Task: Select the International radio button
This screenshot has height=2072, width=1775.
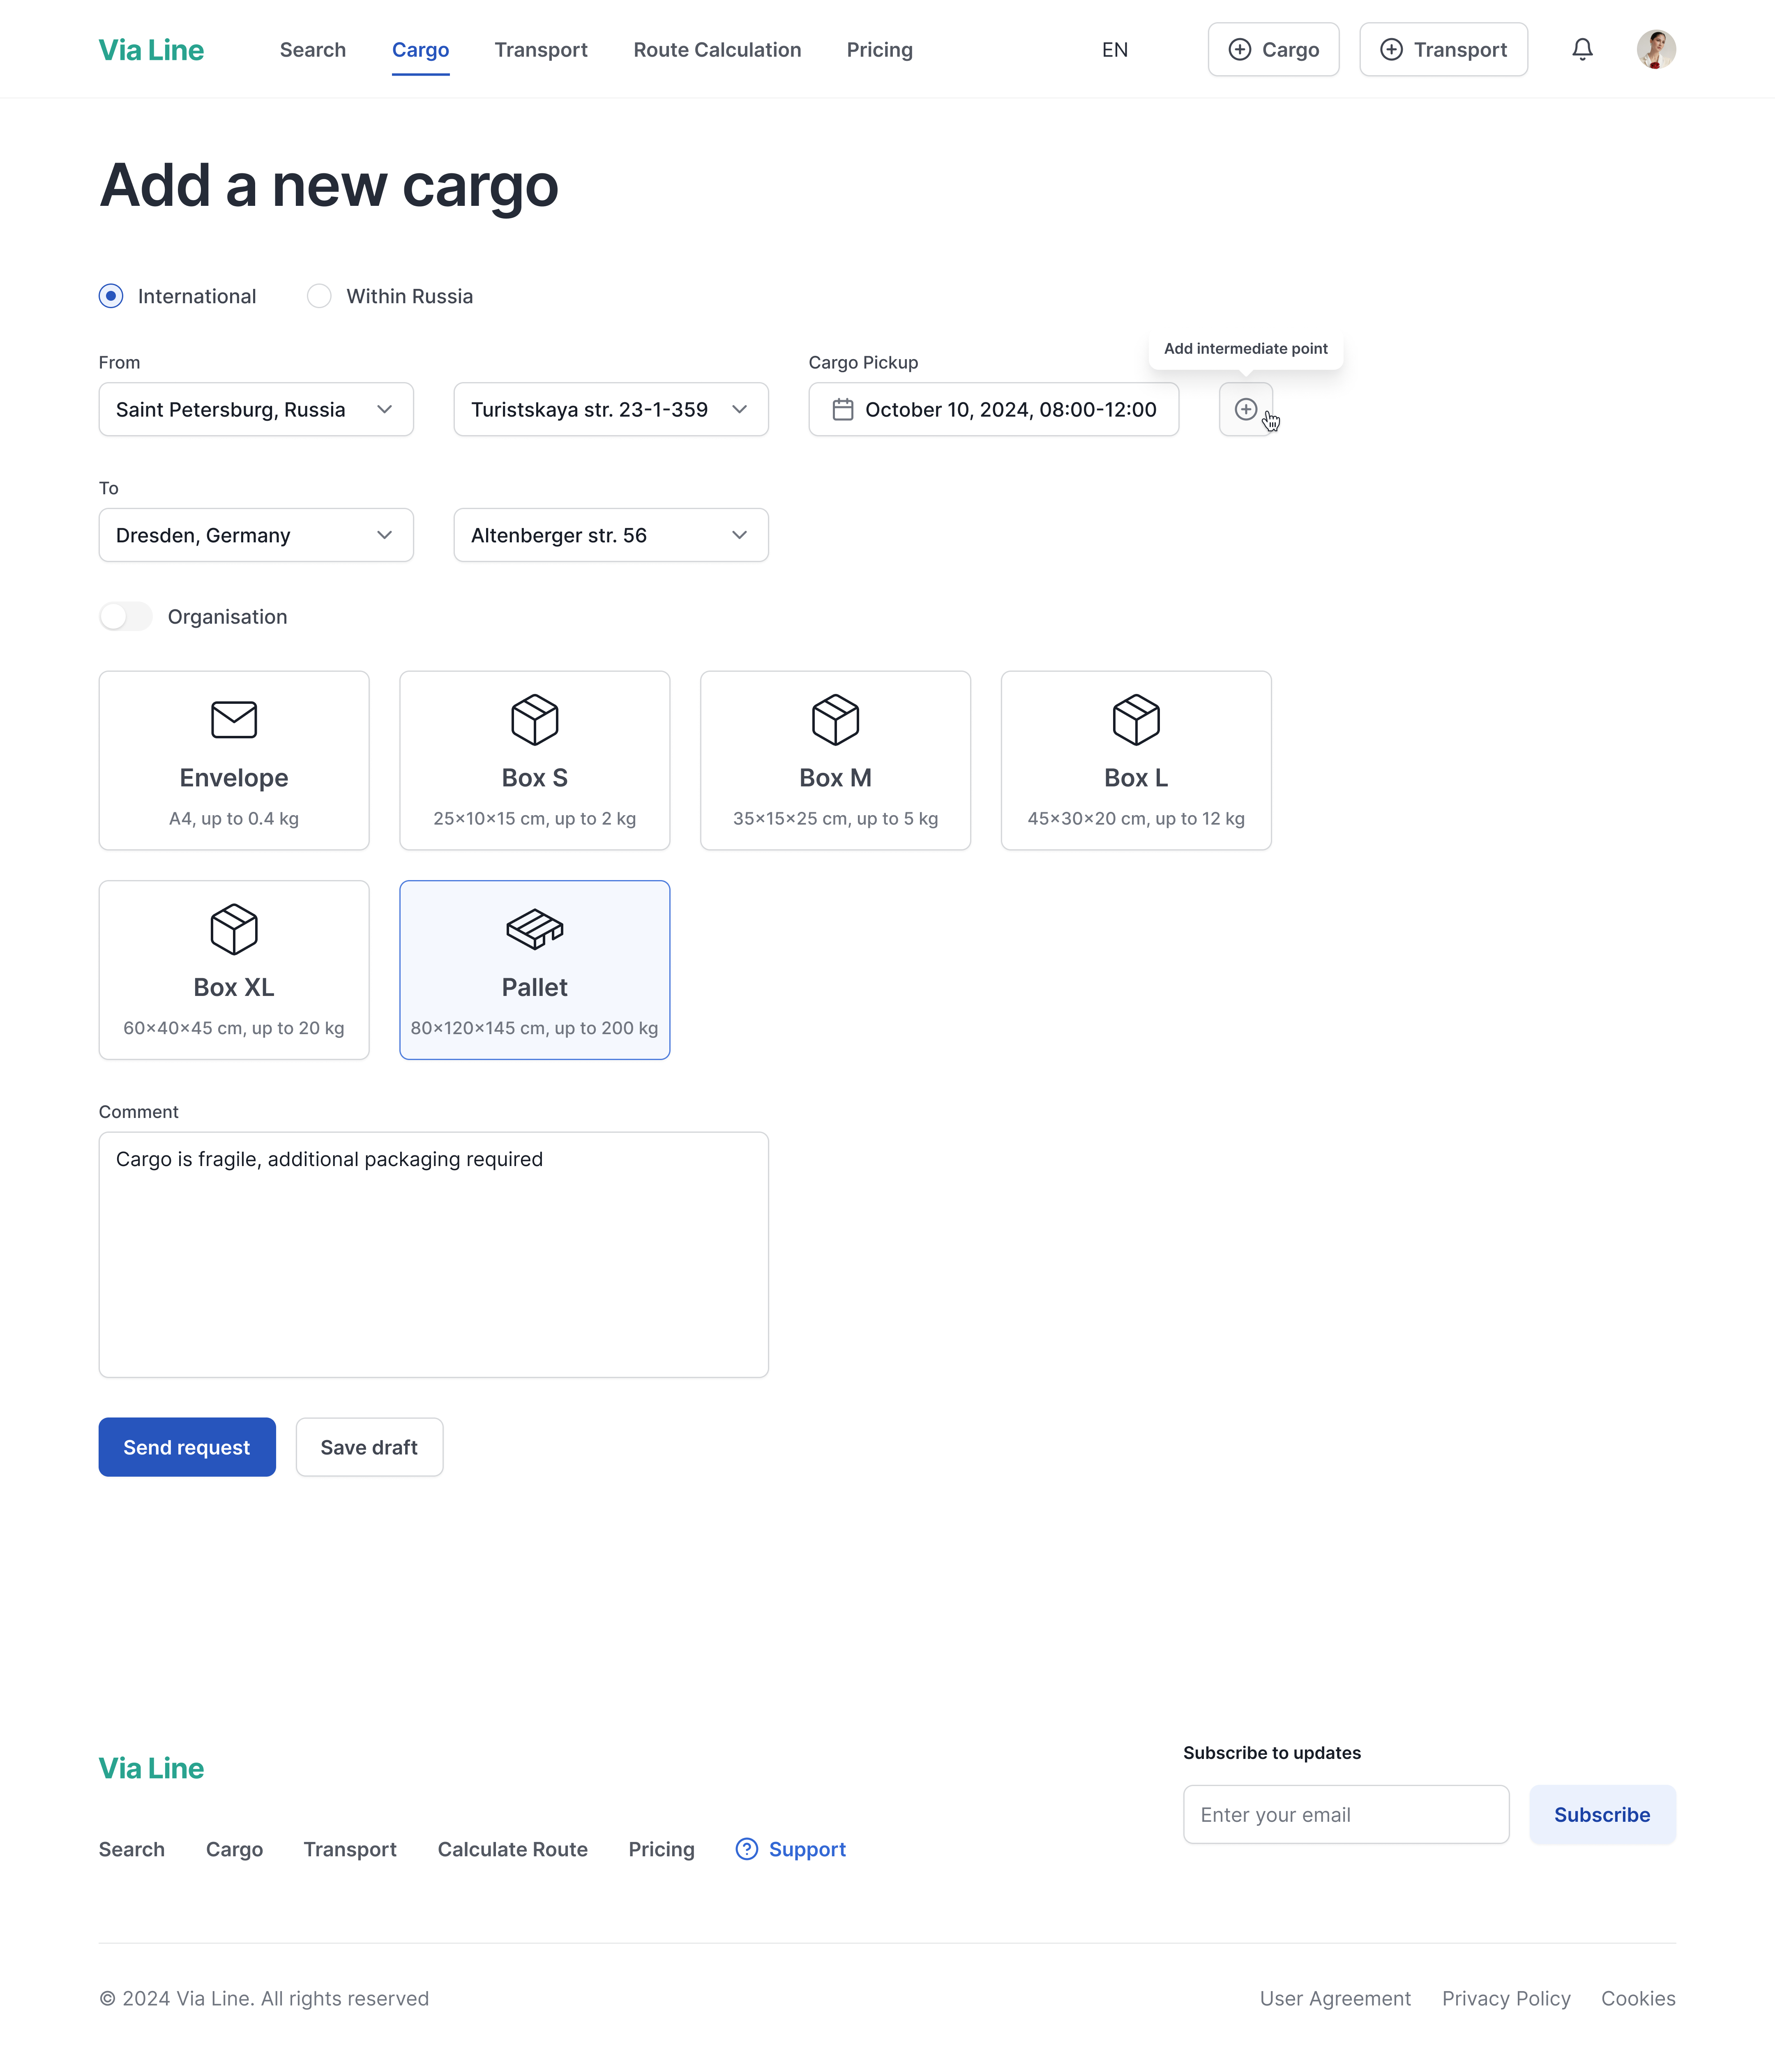Action: click(x=111, y=296)
